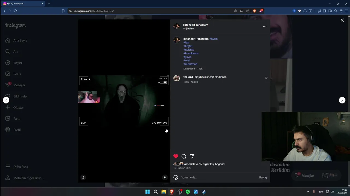The image size is (350, 196).
Task: Open the zoom magnifier in address bar
Action: click(235, 11)
